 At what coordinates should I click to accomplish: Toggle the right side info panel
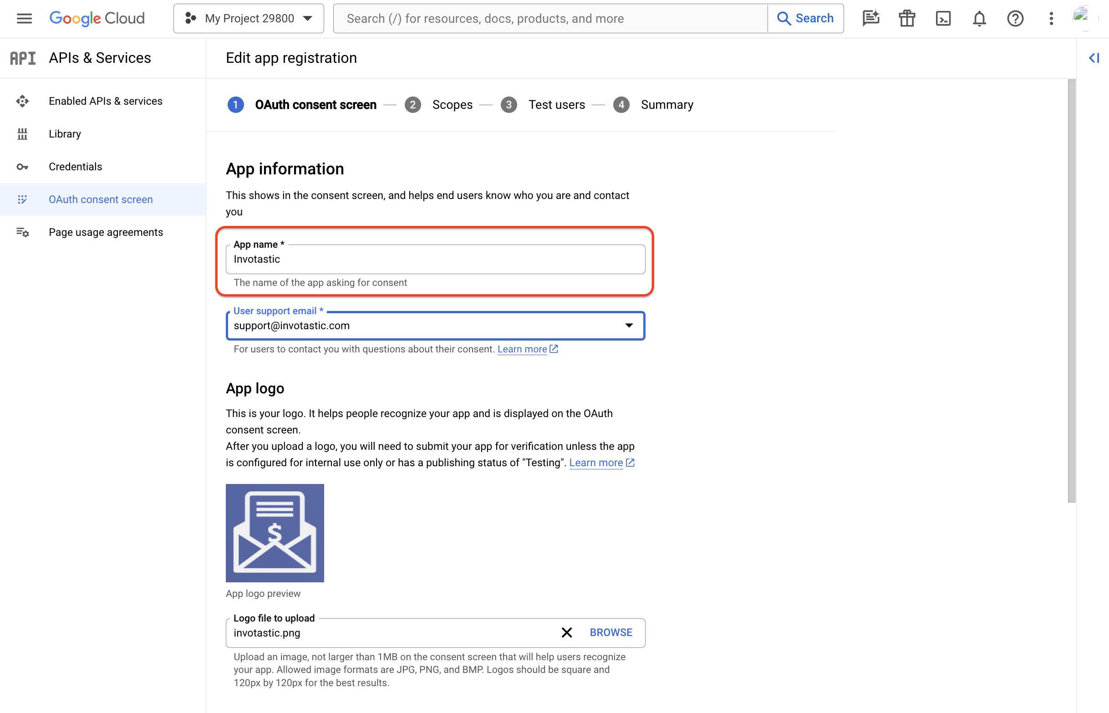[x=1094, y=58]
